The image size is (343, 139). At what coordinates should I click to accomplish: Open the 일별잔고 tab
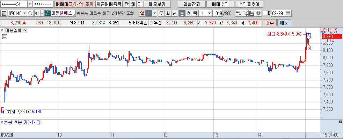[x=192, y=4]
